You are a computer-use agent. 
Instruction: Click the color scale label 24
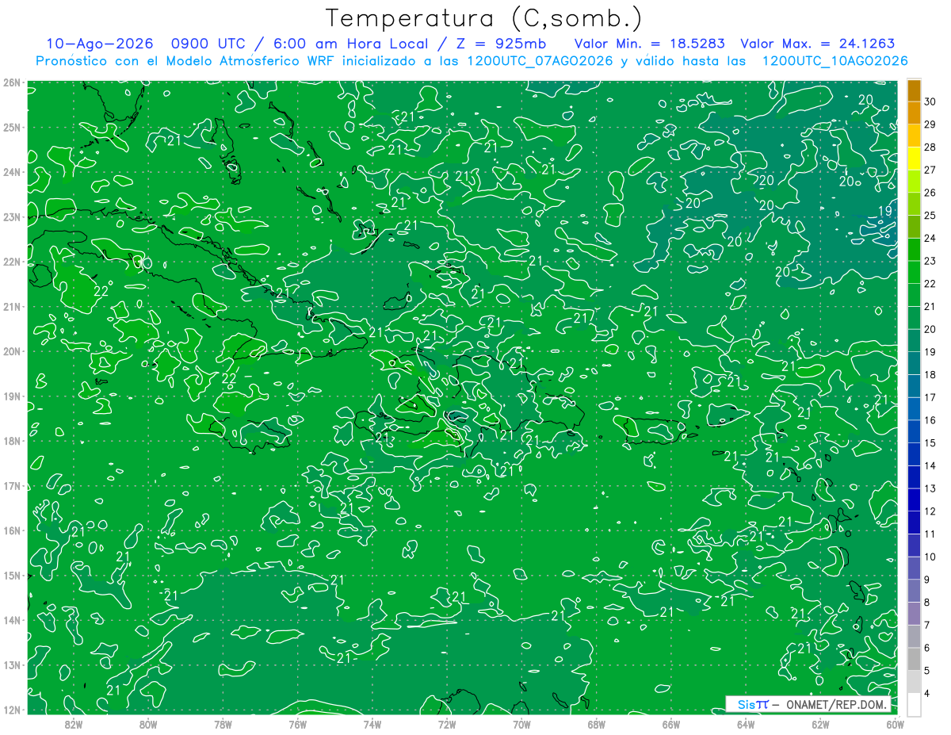[x=930, y=238]
